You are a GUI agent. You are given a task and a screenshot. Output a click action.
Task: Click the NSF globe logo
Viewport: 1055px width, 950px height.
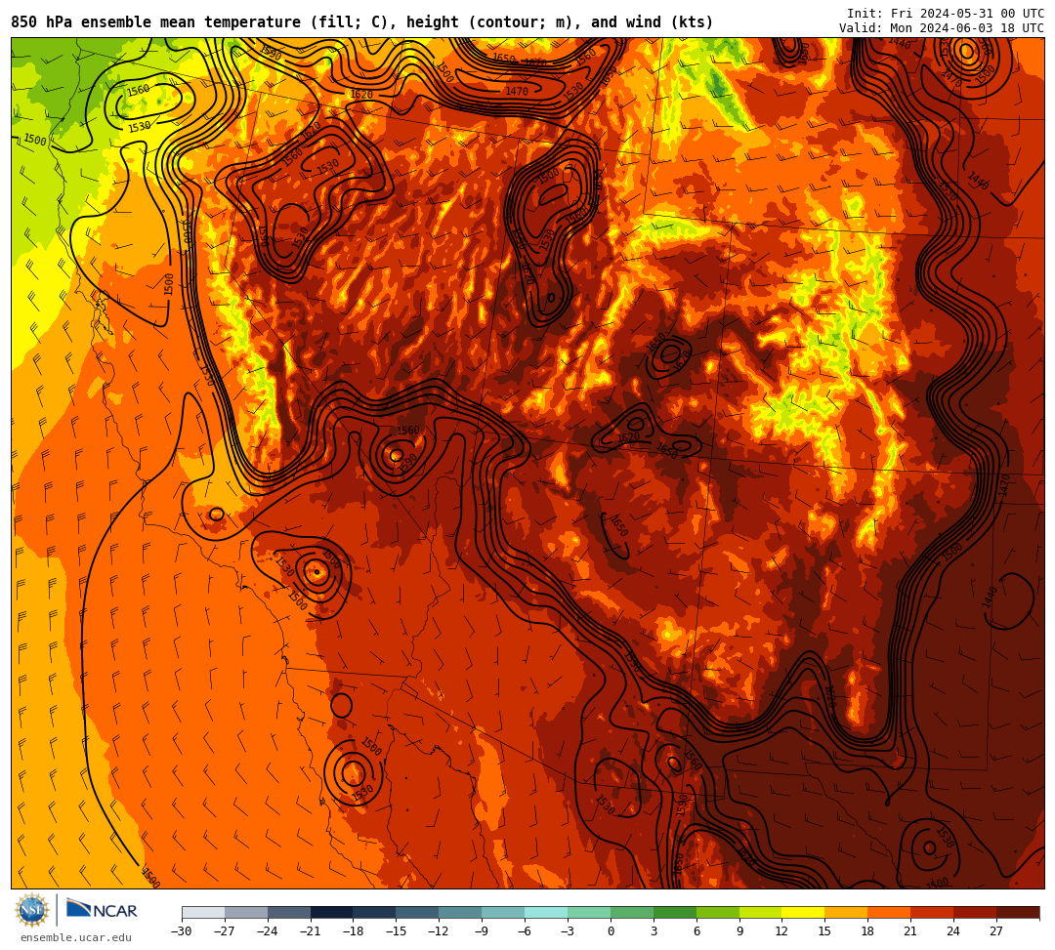coord(32,910)
